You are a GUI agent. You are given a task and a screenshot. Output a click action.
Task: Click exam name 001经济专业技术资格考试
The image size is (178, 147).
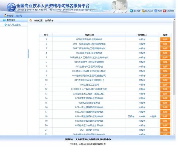[x=89, y=39]
